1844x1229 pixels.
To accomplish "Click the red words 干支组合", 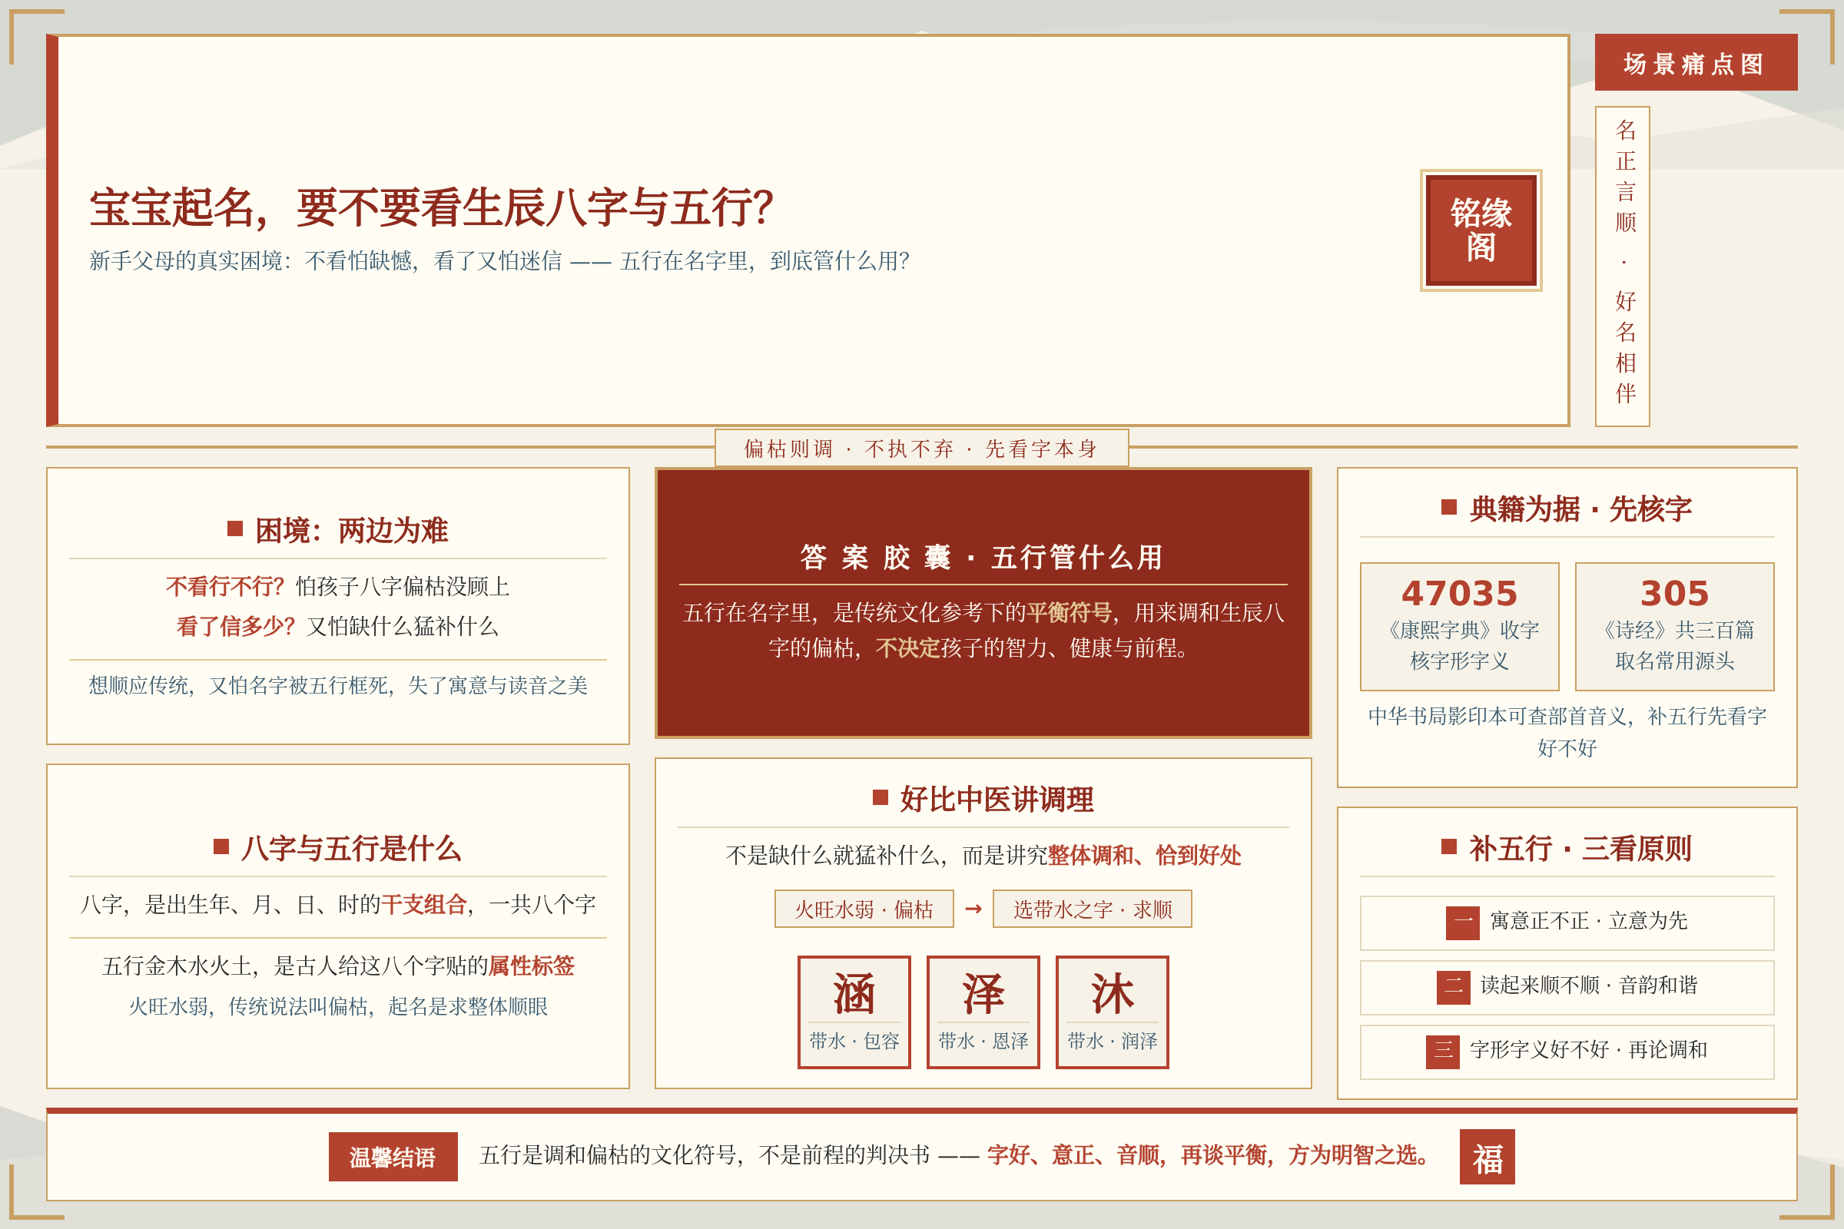I will (424, 905).
